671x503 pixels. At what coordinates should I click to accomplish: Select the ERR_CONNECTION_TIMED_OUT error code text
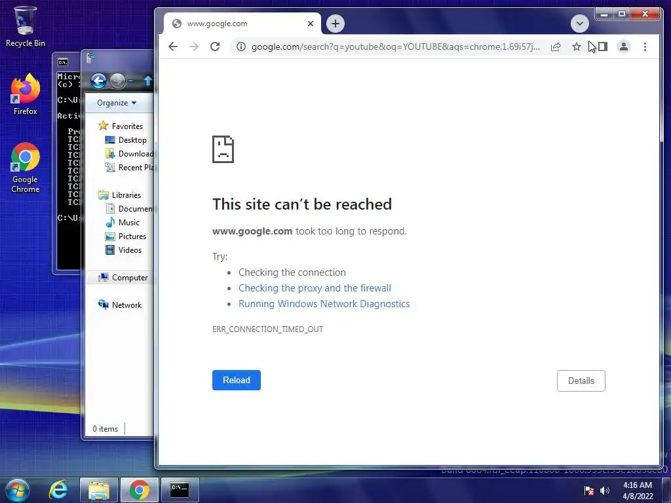point(268,329)
